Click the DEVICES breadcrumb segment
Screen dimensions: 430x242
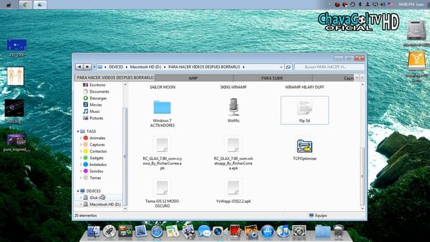[116, 67]
